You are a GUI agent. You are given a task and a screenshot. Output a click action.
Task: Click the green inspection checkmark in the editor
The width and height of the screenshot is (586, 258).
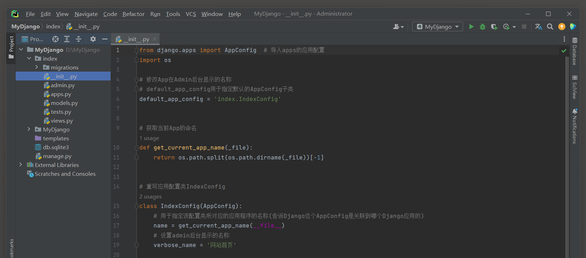[x=564, y=51]
